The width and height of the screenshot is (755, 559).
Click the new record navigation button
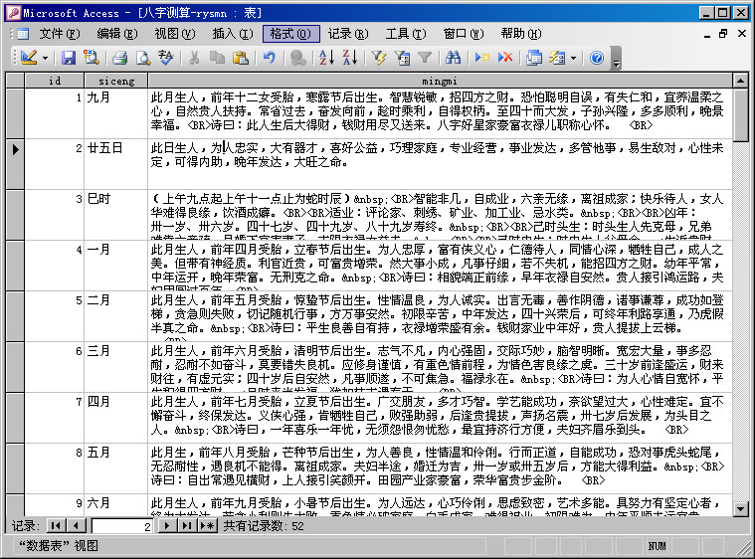tap(207, 526)
